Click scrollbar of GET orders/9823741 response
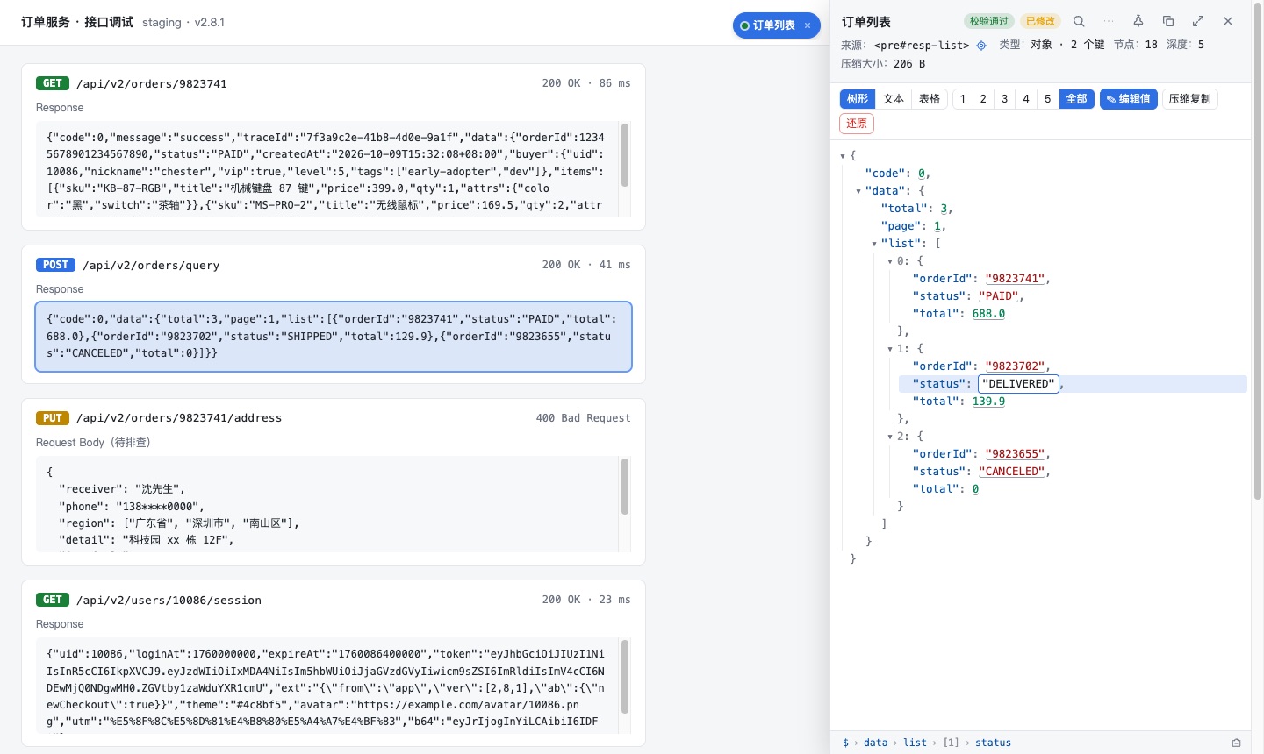1264x754 pixels. point(625,155)
